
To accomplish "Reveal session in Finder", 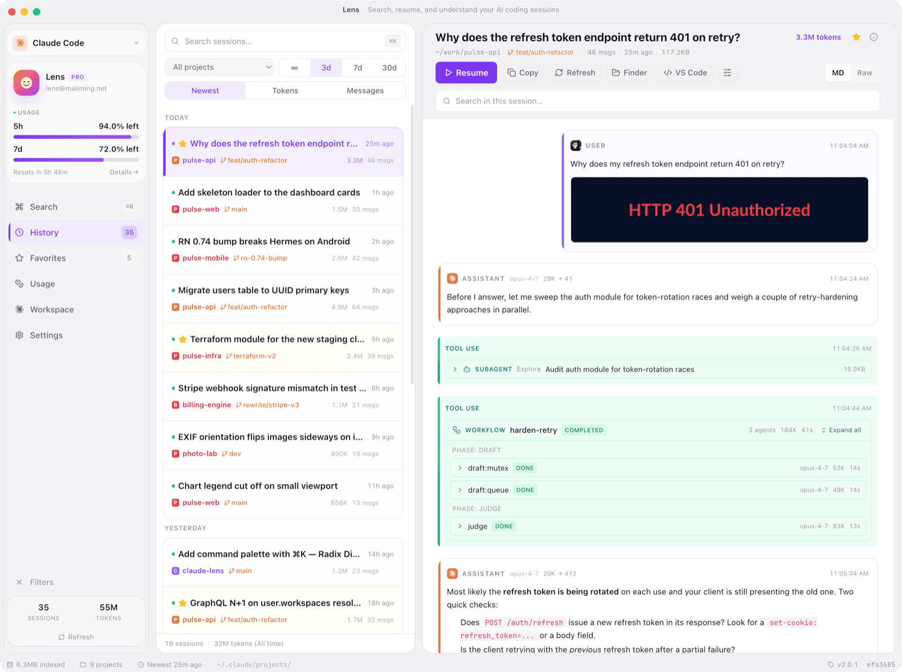I will pos(629,73).
